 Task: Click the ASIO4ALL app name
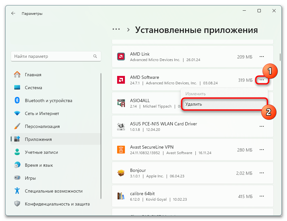(140, 100)
